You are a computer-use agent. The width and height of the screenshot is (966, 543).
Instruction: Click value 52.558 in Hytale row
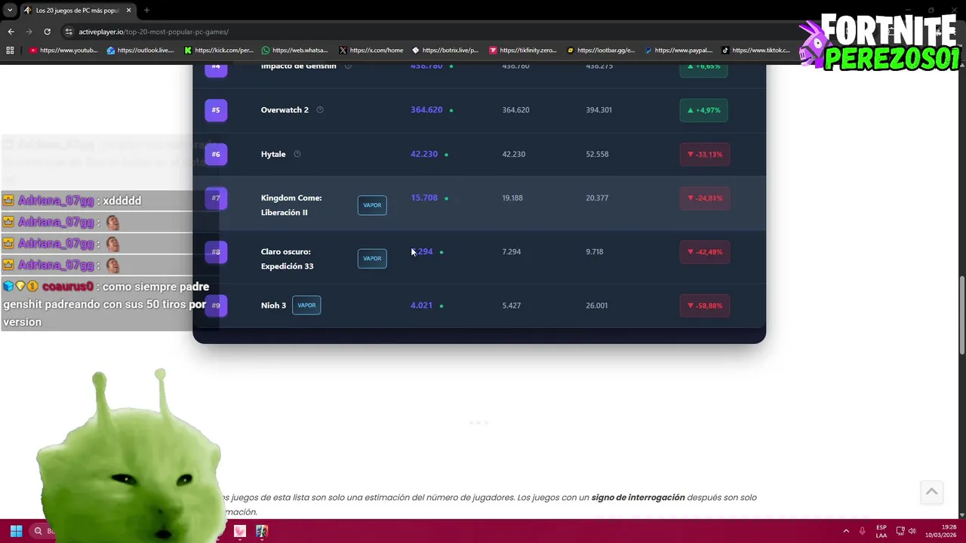(597, 154)
